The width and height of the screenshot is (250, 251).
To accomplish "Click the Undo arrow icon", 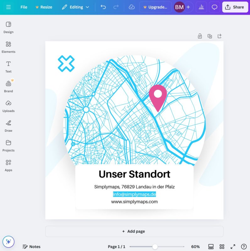I will (103, 7).
